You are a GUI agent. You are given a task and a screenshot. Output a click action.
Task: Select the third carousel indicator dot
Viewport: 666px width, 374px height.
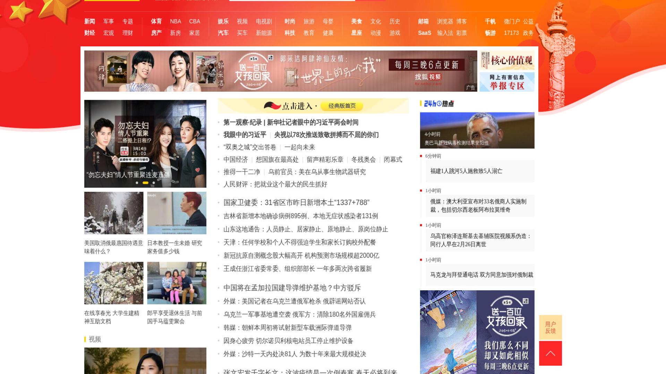tap(154, 183)
